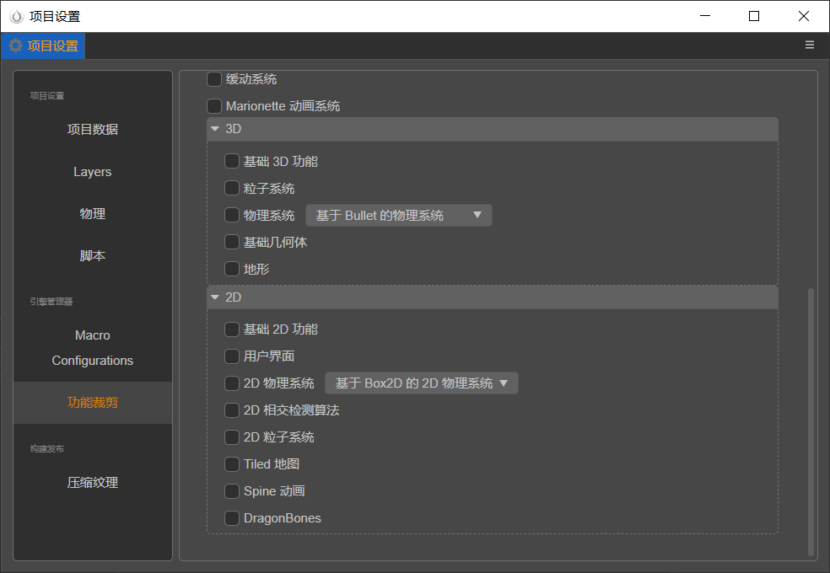Click the Cocos logo in title bar
Image resolution: width=830 pixels, height=573 pixels.
coord(16,16)
